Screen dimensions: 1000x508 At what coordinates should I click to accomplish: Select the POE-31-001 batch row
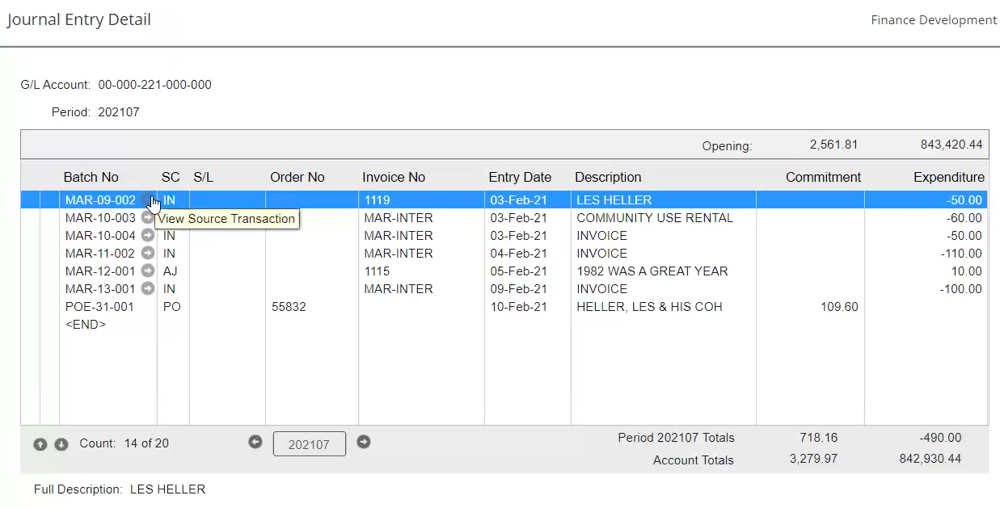point(99,307)
